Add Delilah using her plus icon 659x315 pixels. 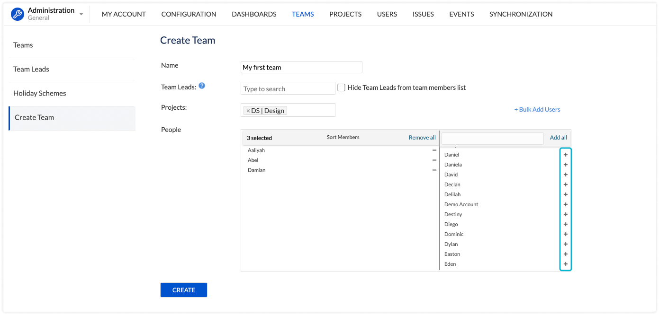click(565, 194)
